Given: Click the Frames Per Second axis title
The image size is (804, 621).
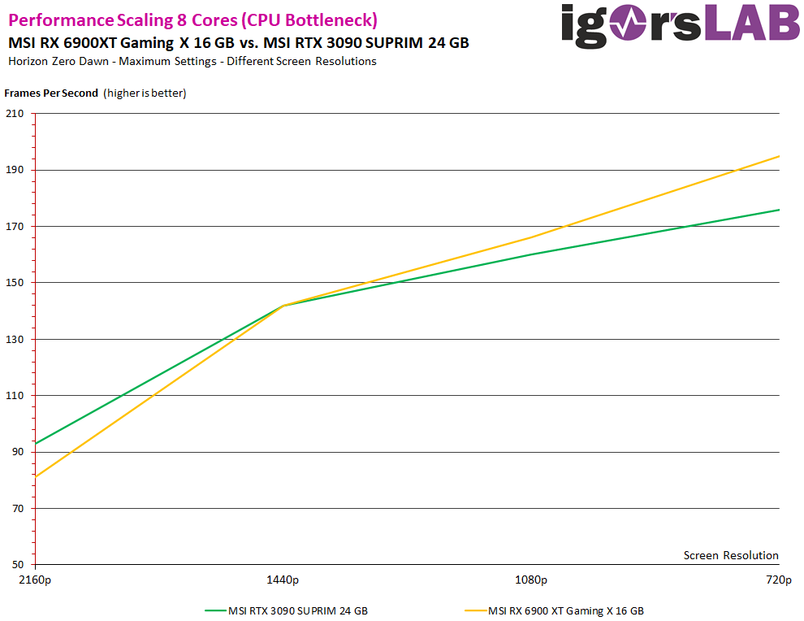Looking at the screenshot, I should 51,93.
